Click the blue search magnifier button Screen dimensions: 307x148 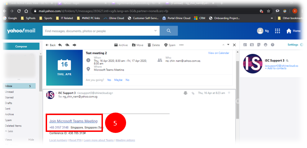169,31
